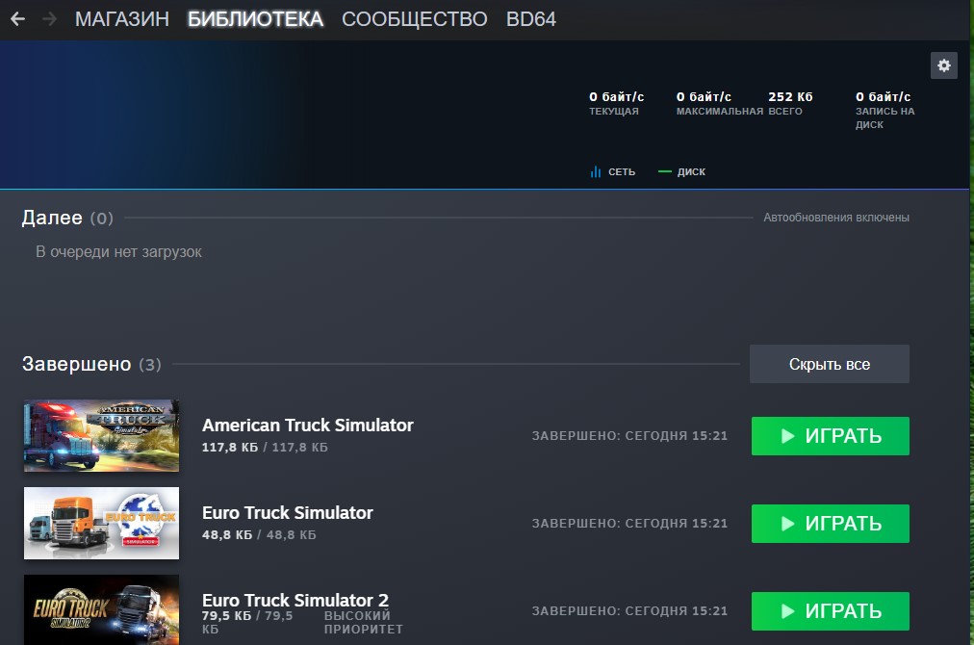Open downloads settings gear
The image size is (974, 645).
943,65
